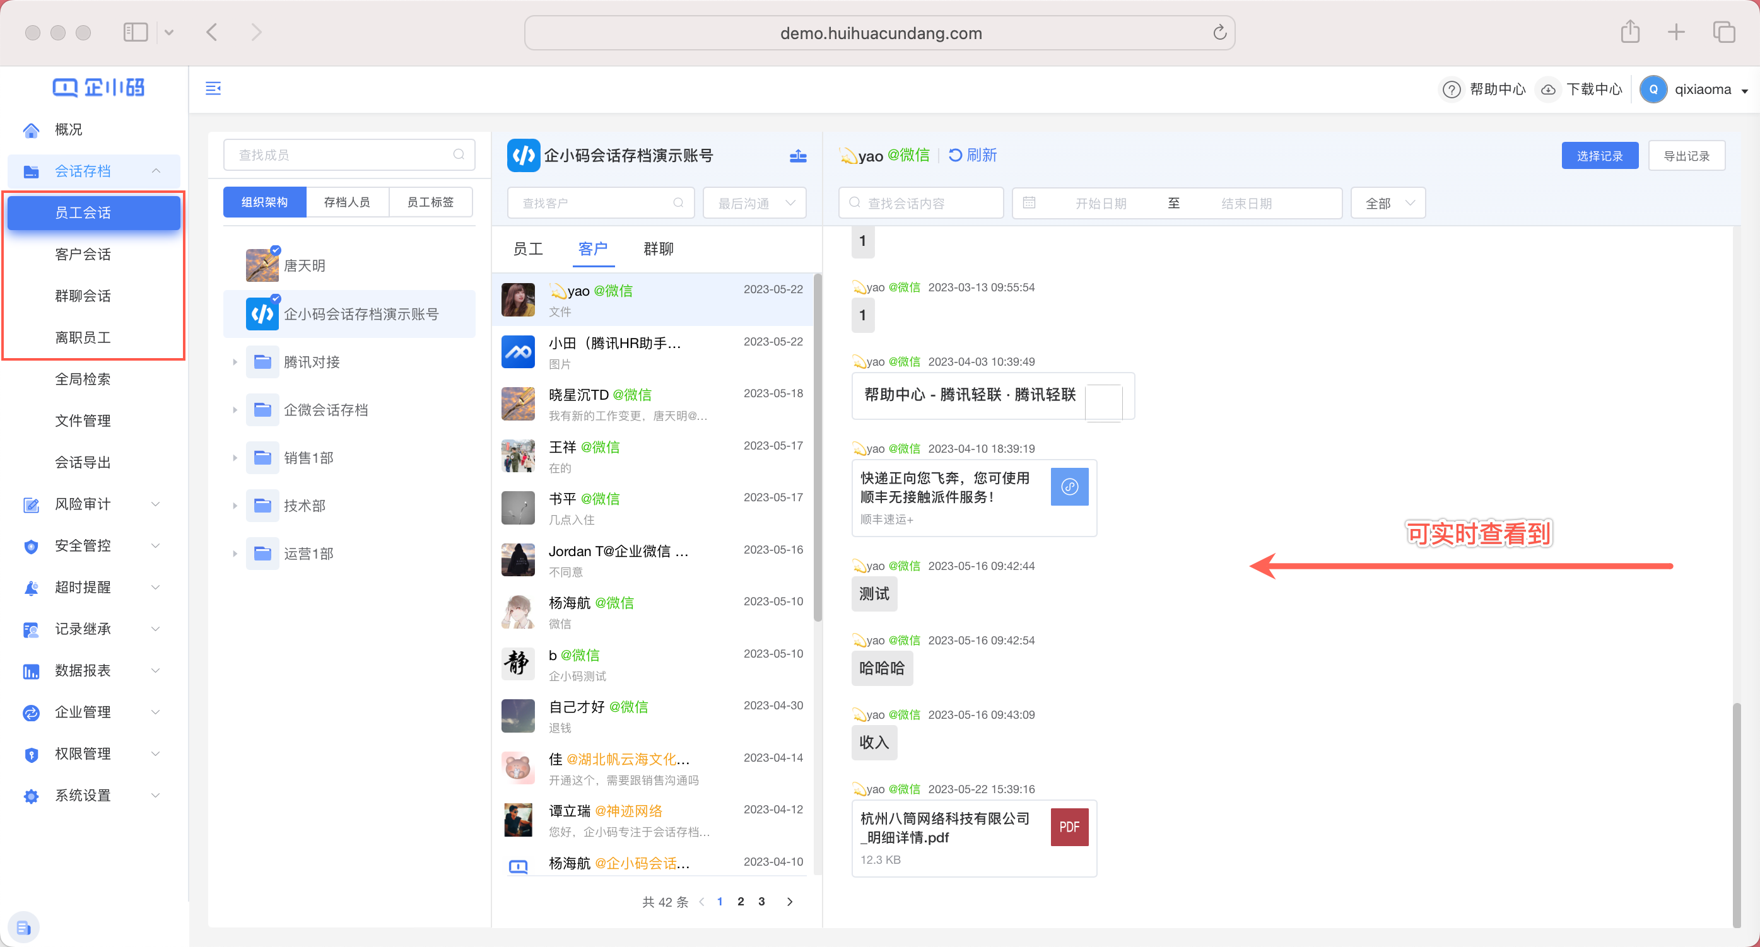The width and height of the screenshot is (1760, 947).
Task: Click the calendar icon in the date range
Action: (1029, 203)
